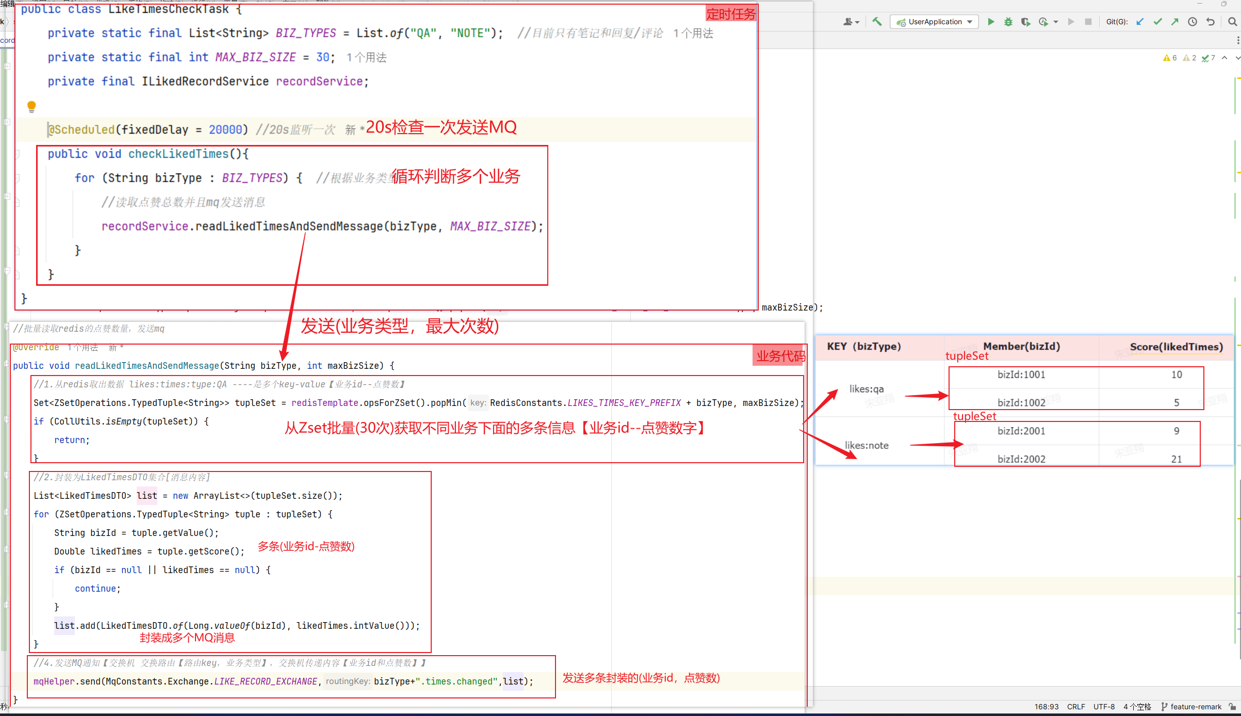The image size is (1241, 716).
Task: Click the Git rollback undo arrow
Action: [x=1210, y=22]
